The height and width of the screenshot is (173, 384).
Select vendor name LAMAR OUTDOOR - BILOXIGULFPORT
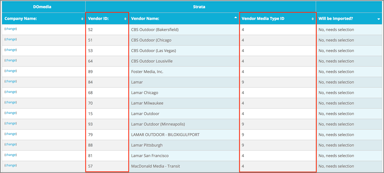[165, 135]
